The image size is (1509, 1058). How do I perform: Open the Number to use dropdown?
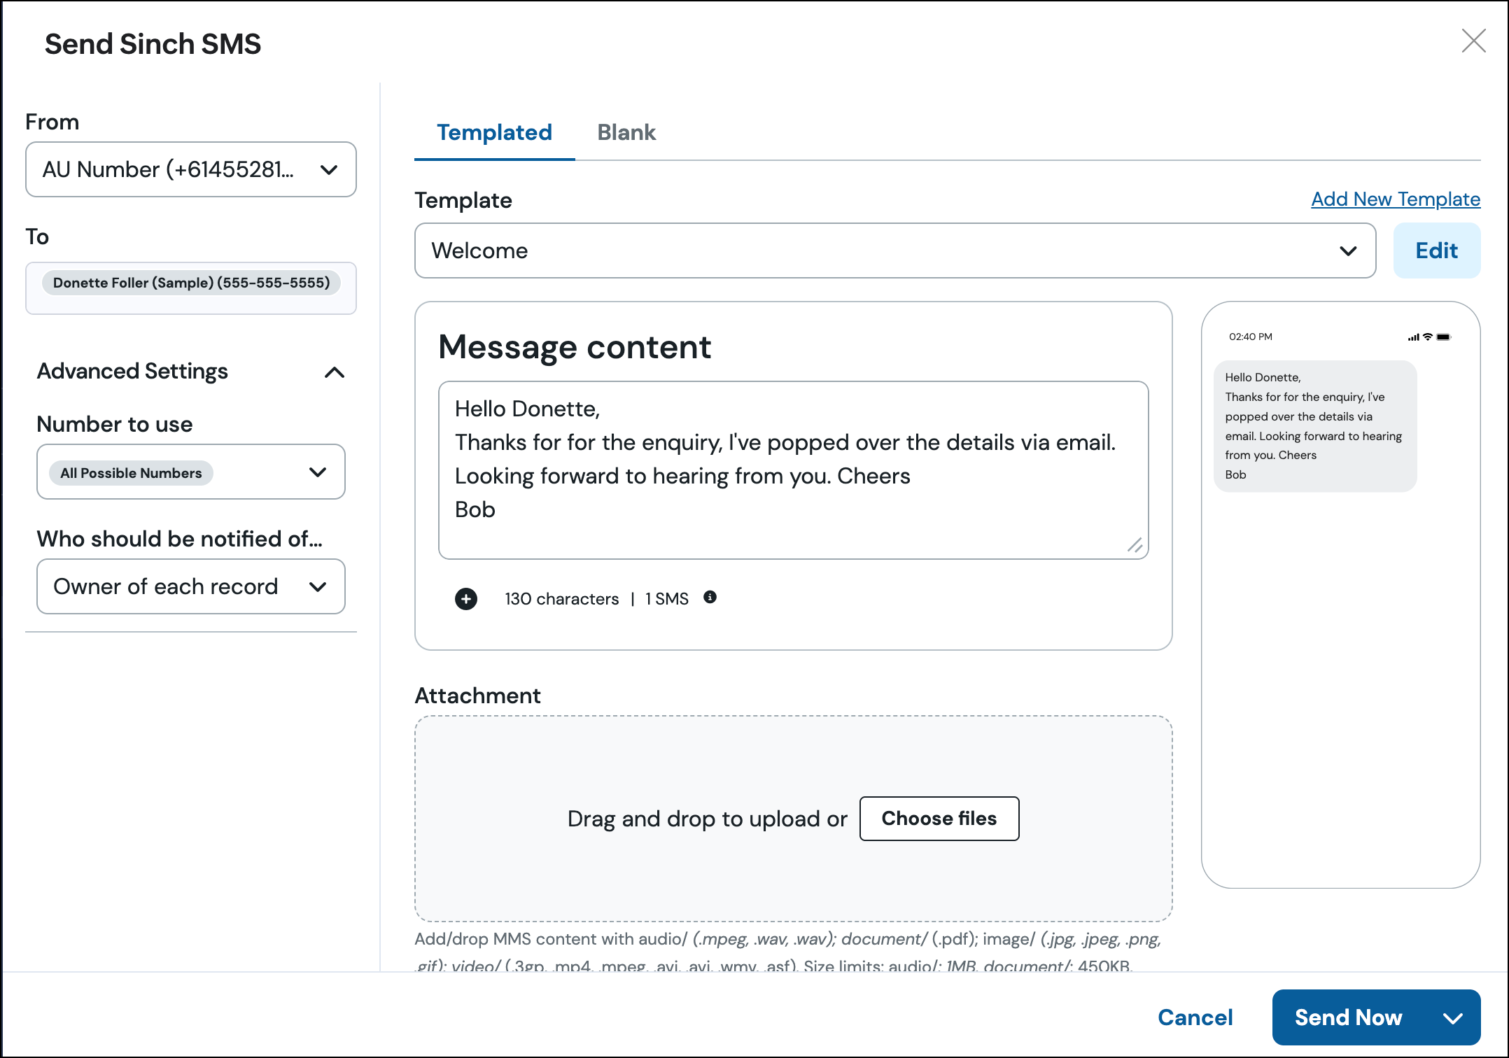coord(191,472)
